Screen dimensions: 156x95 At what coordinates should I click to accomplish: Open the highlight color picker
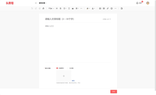pos(88,8)
